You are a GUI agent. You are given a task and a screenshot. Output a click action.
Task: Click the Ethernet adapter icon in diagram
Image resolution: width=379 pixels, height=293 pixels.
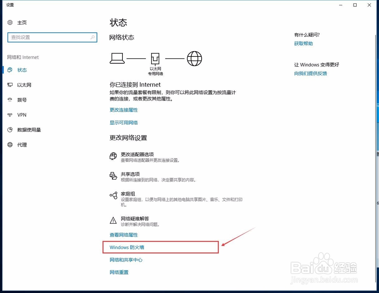155,59
